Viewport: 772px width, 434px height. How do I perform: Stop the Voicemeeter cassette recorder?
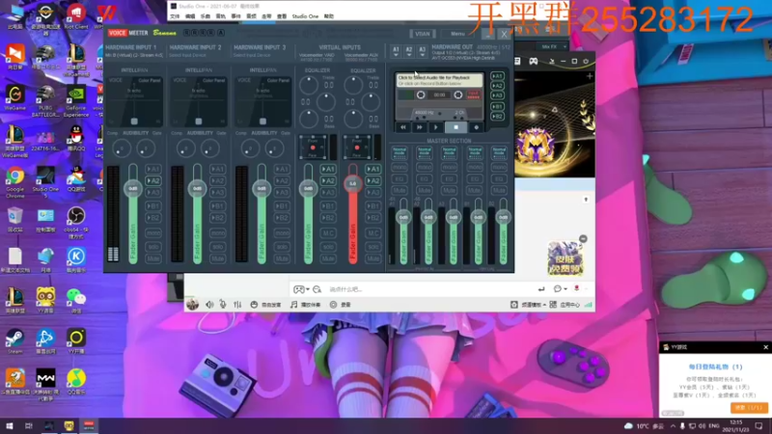455,127
